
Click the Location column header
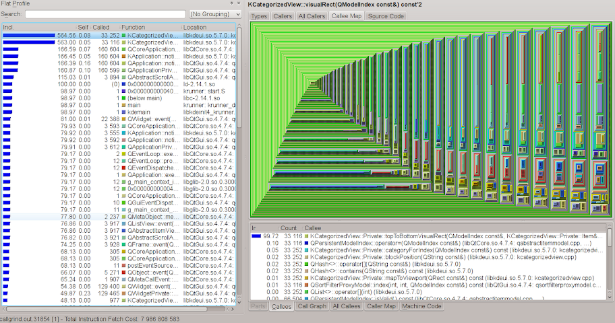click(x=196, y=27)
